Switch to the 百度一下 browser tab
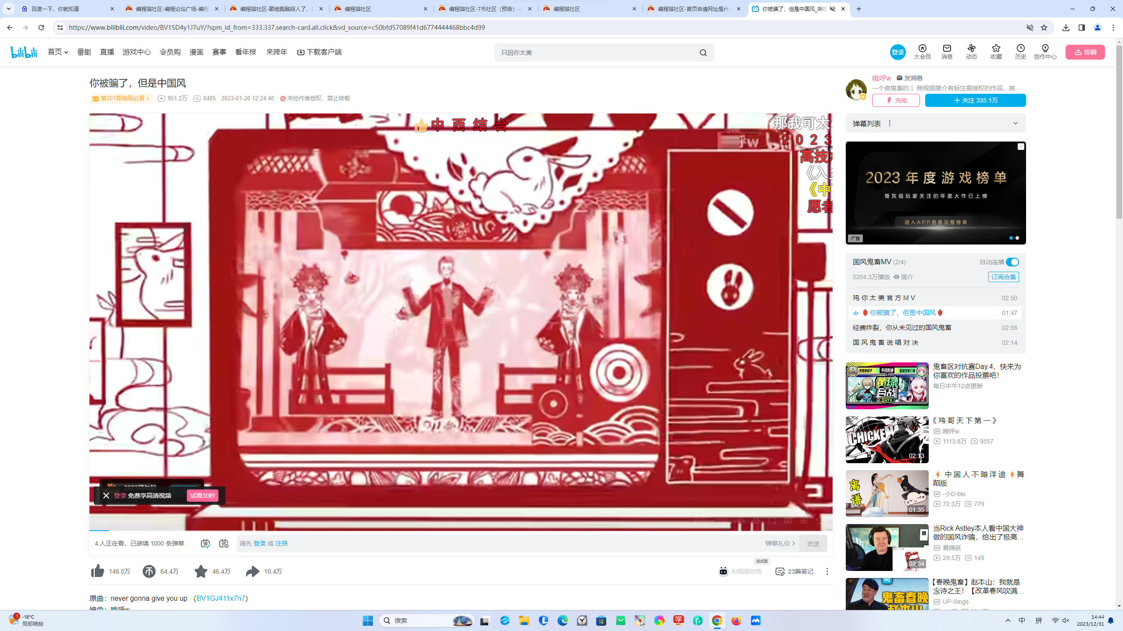Image resolution: width=1123 pixels, height=631 pixels. [68, 9]
